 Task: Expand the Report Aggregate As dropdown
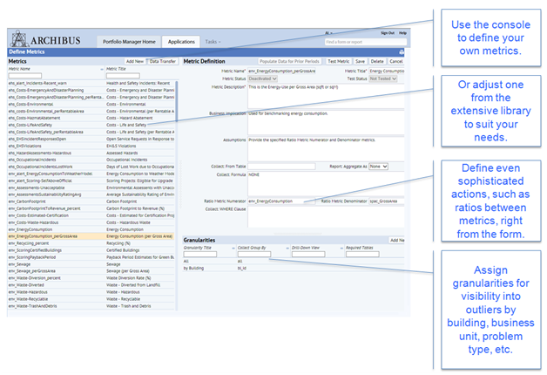pos(378,165)
